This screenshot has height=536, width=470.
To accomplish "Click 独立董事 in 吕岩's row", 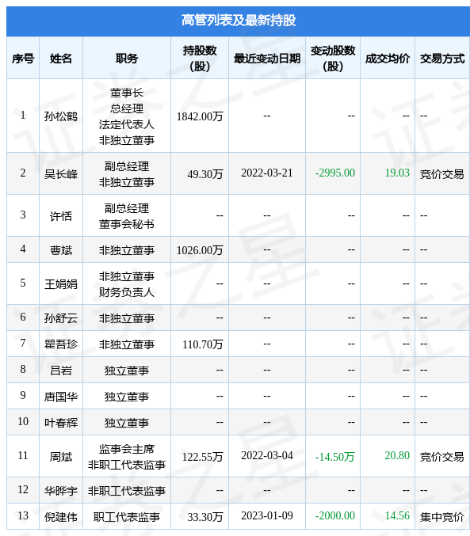I will coord(127,371).
